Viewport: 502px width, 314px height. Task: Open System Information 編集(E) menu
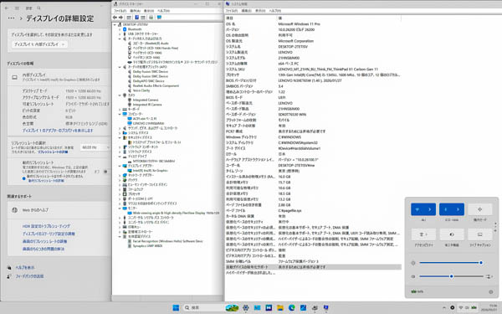click(246, 11)
